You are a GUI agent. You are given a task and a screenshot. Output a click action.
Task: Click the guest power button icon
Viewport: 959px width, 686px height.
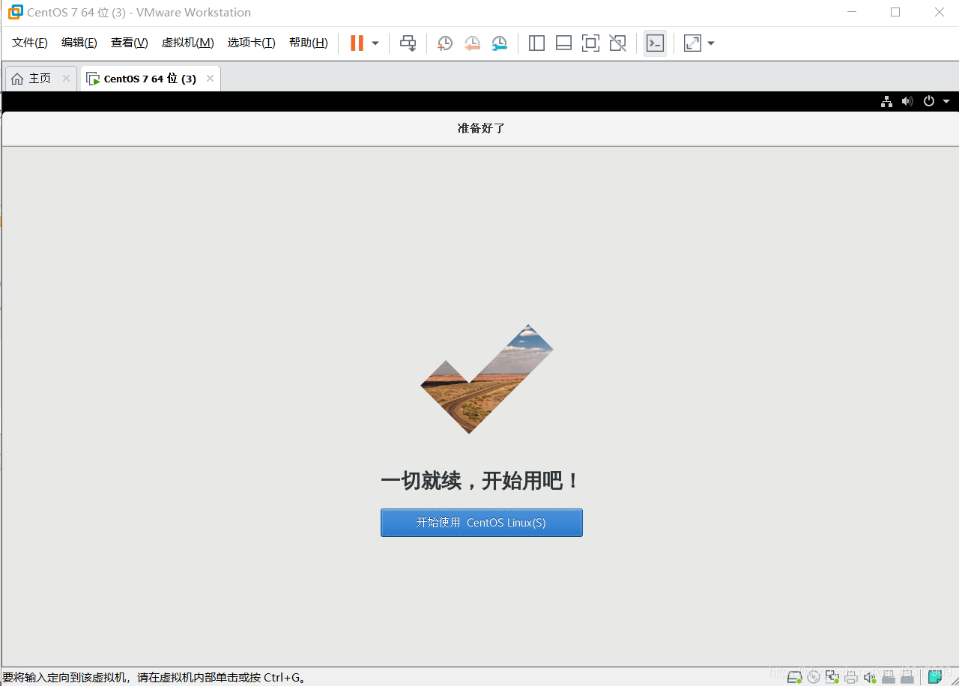pyautogui.click(x=929, y=101)
